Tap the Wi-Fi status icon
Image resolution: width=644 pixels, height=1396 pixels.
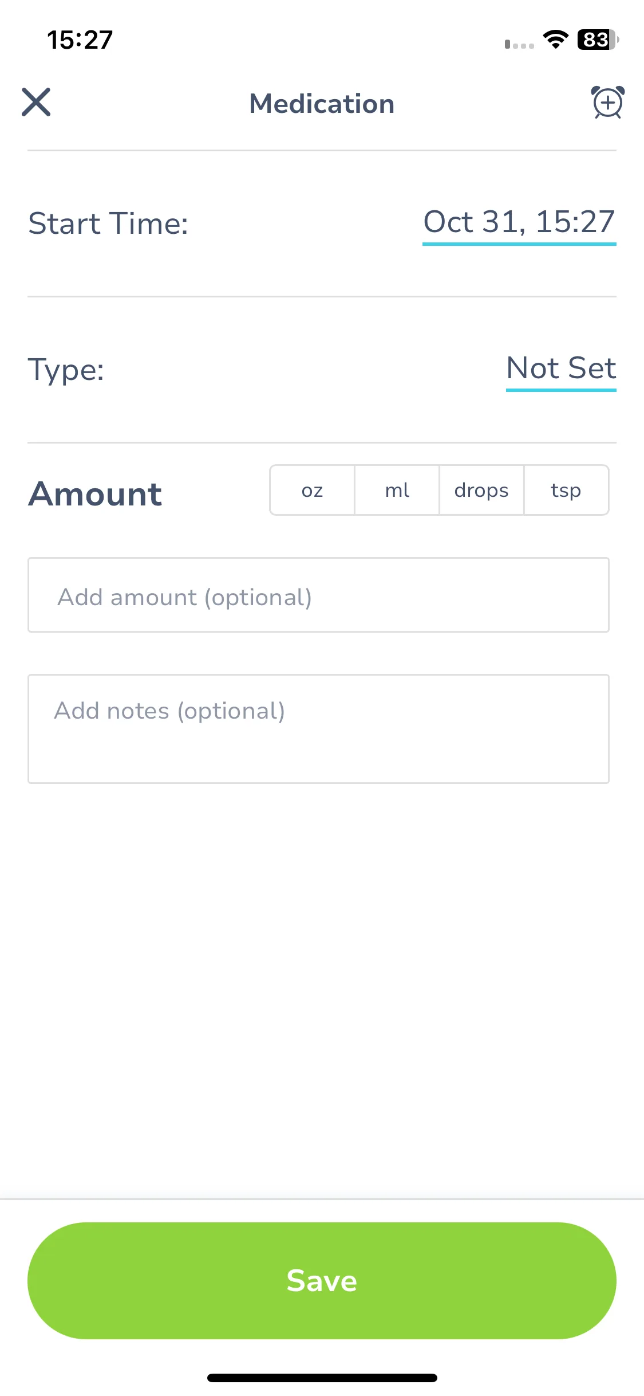click(555, 40)
